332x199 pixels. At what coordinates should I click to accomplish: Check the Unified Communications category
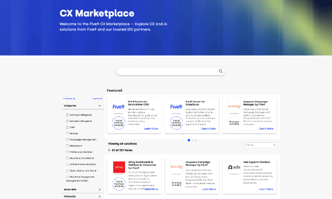pyautogui.click(x=68, y=165)
